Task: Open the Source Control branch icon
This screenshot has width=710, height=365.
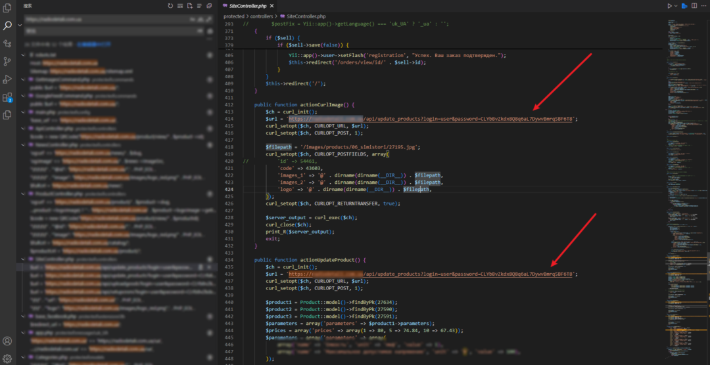Action: tap(7, 61)
